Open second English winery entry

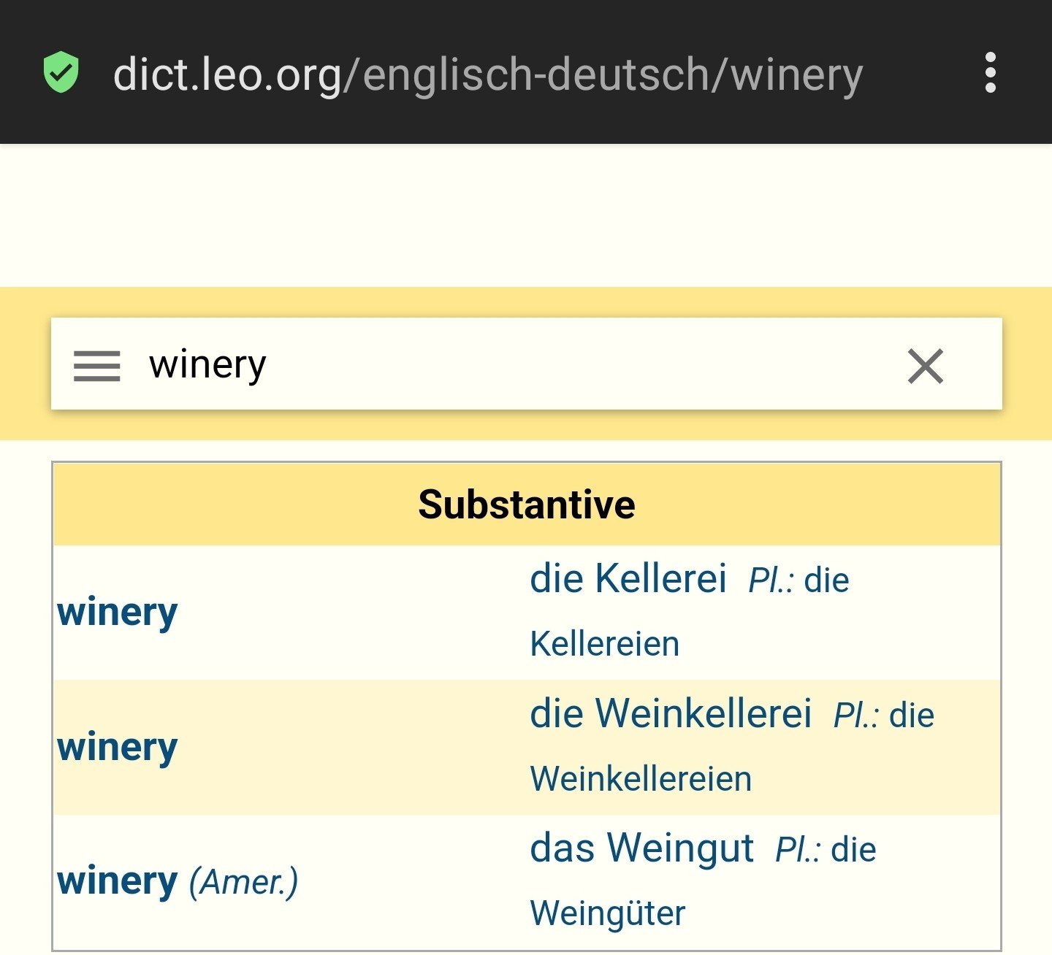(118, 747)
